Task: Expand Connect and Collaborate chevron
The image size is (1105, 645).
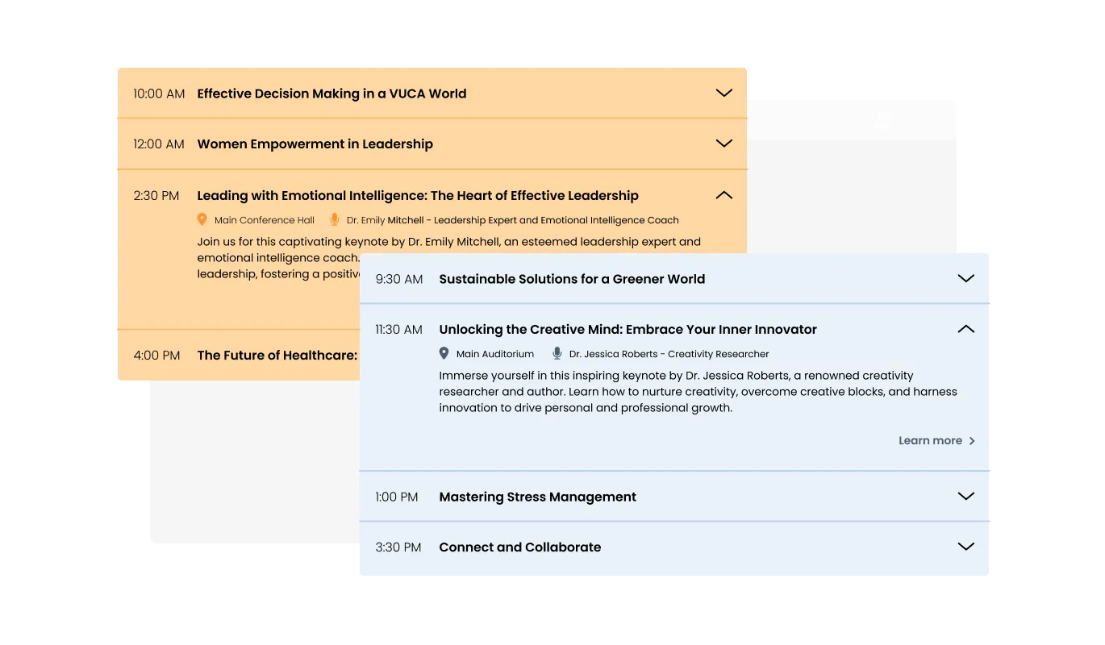Action: (965, 547)
